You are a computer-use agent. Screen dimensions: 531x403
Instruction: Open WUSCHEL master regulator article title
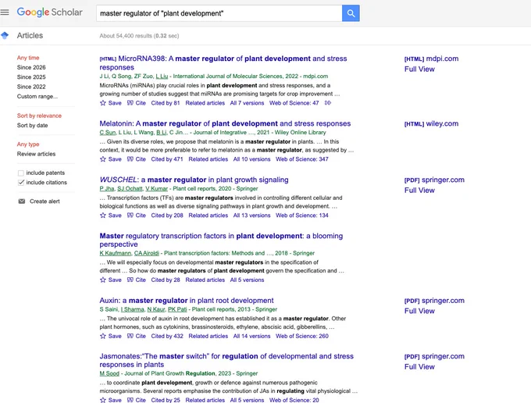[x=194, y=180]
